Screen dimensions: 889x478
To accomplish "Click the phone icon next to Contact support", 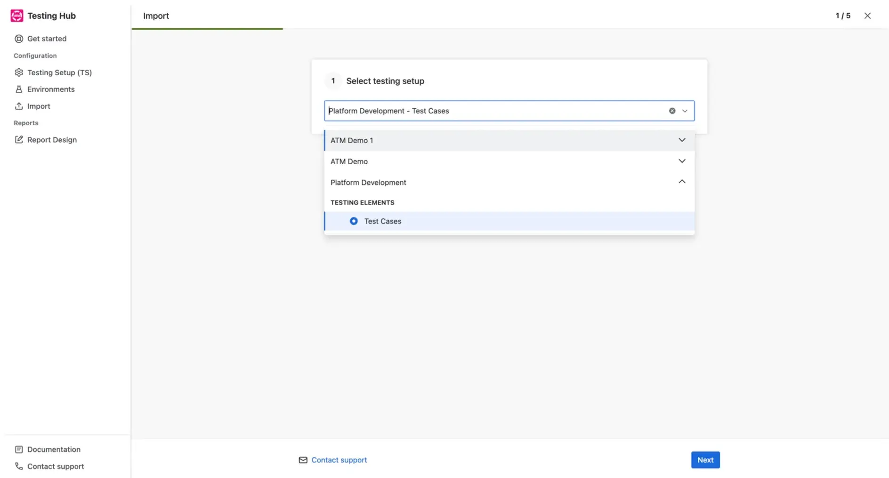I will click(18, 466).
